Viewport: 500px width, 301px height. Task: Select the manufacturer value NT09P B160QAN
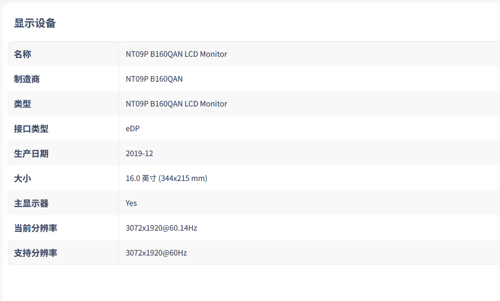pos(154,79)
